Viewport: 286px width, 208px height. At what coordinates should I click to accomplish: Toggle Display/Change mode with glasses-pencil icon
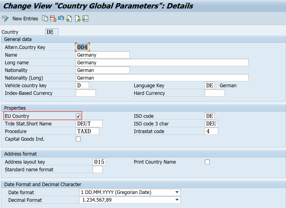coord(5,19)
